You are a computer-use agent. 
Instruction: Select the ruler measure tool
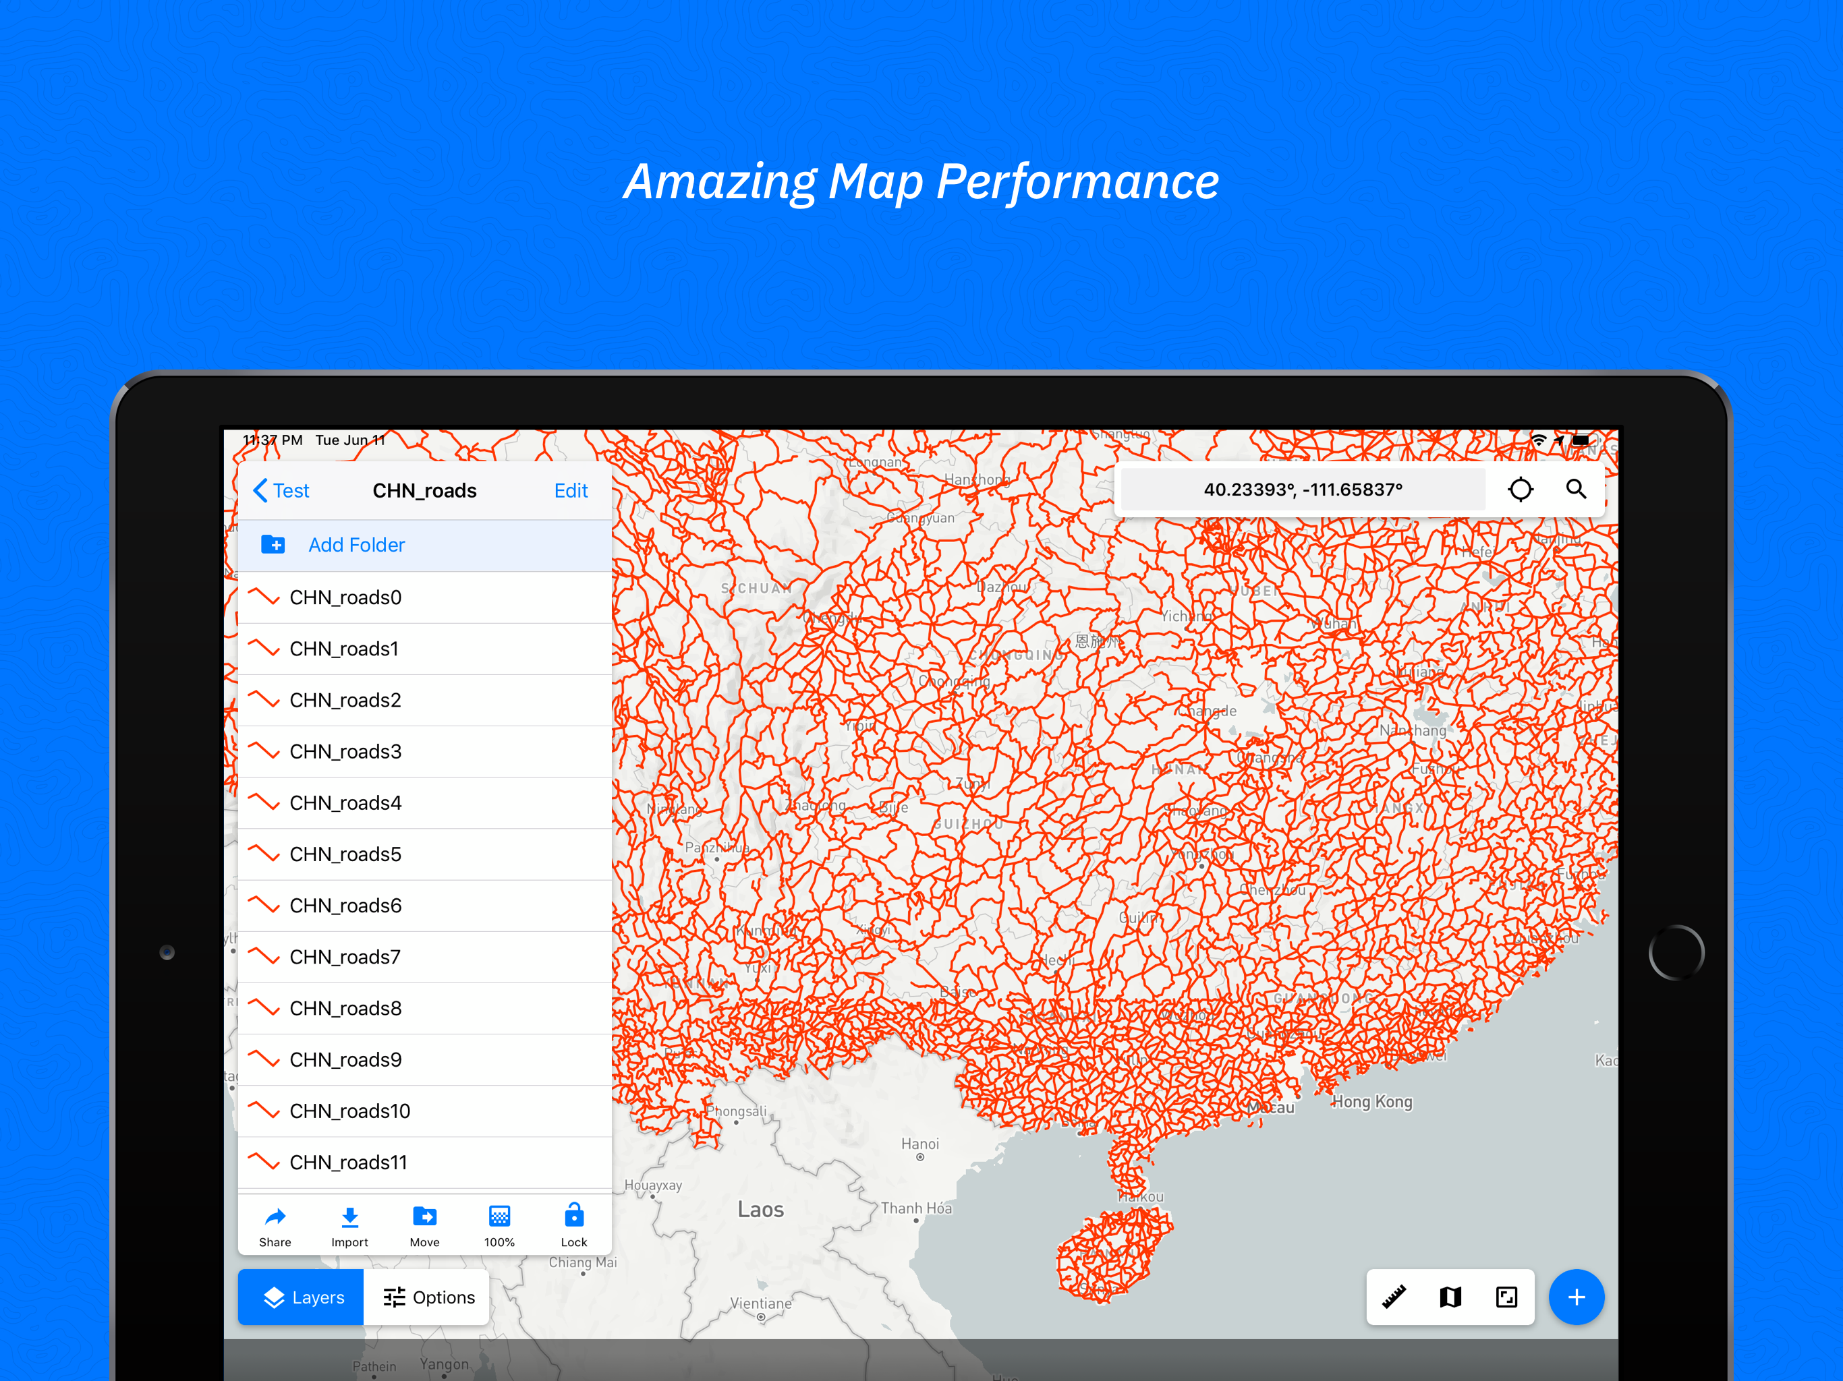point(1394,1296)
